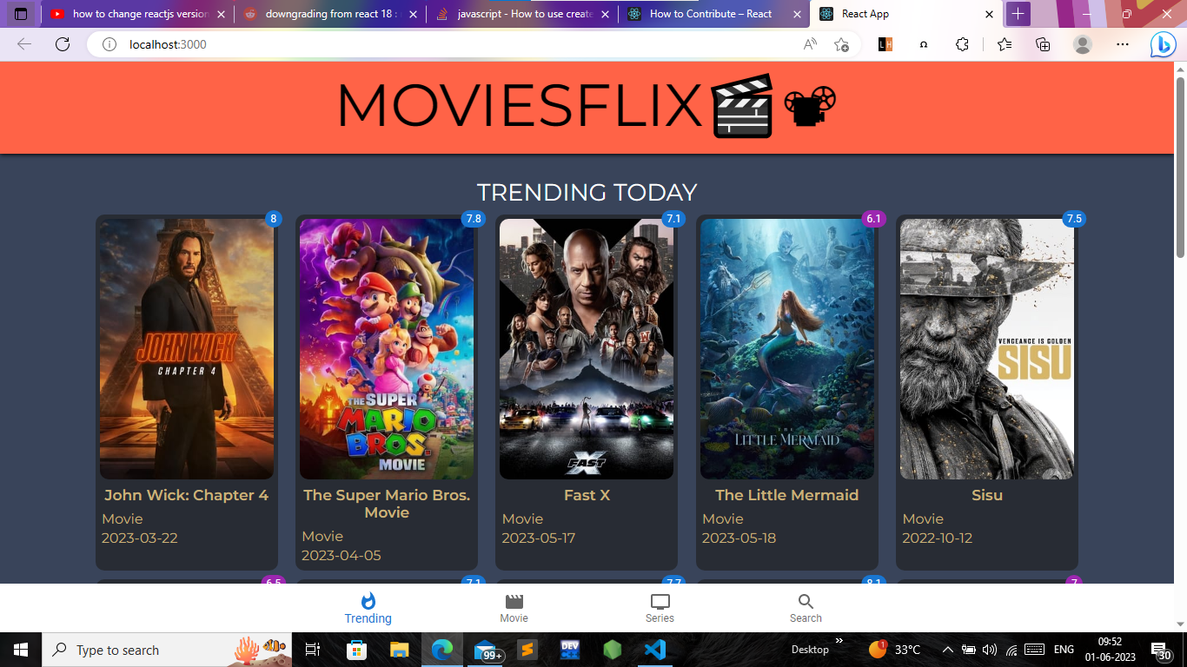Click the Fast X movie title
This screenshot has height=667, width=1187.
587,494
